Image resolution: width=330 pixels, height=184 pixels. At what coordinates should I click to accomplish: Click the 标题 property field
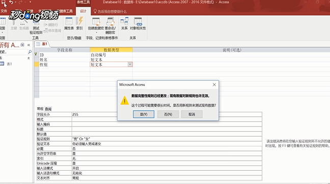pyautogui.click(x=167, y=129)
